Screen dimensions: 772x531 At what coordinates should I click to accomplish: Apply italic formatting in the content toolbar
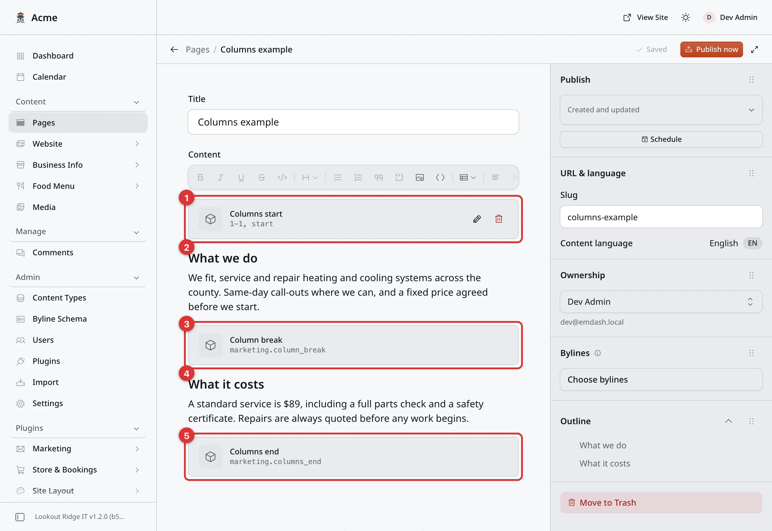pos(220,177)
